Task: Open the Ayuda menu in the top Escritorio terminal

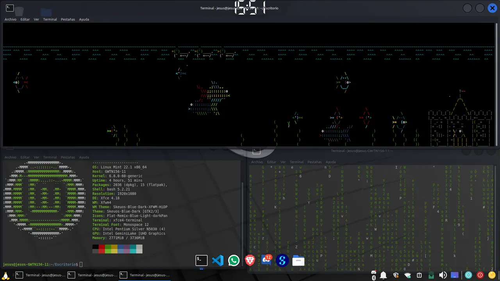Action: click(x=84, y=19)
